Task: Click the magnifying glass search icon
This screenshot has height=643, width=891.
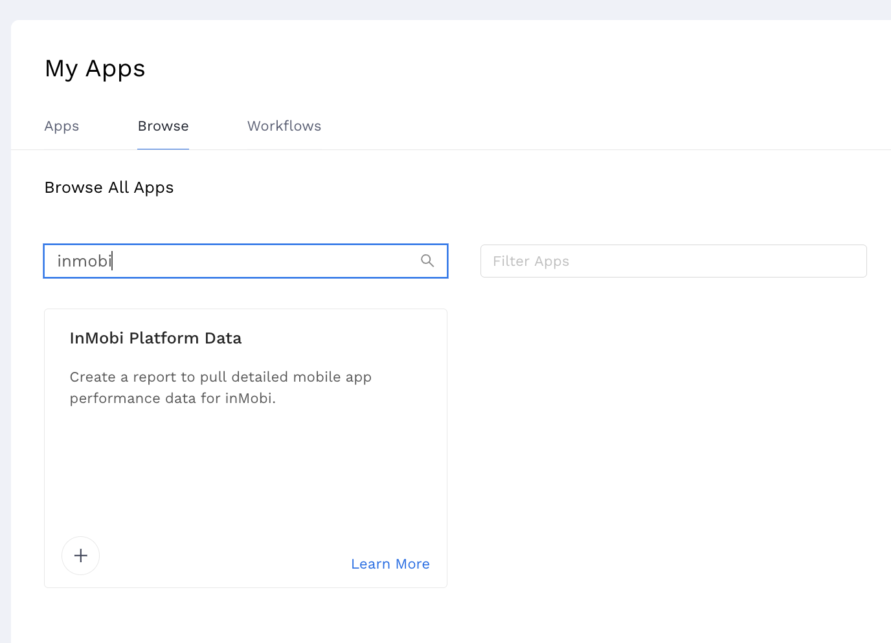Action: [x=427, y=261]
